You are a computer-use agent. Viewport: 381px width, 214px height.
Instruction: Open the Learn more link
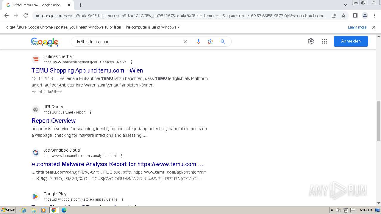357,27
